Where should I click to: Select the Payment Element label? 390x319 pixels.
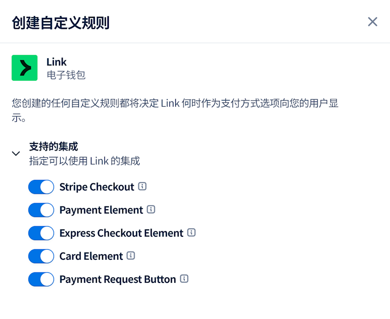[x=101, y=210]
